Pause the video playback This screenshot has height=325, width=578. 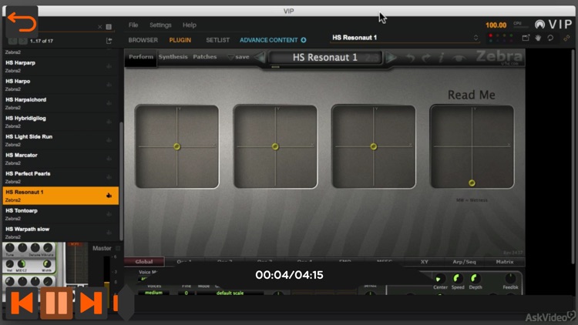pos(56,303)
